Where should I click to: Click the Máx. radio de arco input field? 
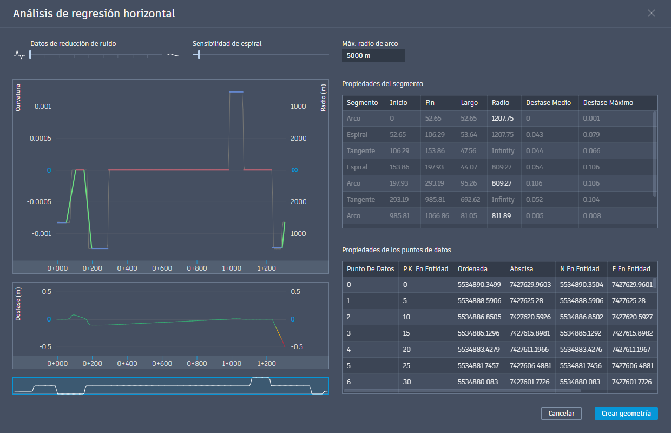pyautogui.click(x=373, y=56)
